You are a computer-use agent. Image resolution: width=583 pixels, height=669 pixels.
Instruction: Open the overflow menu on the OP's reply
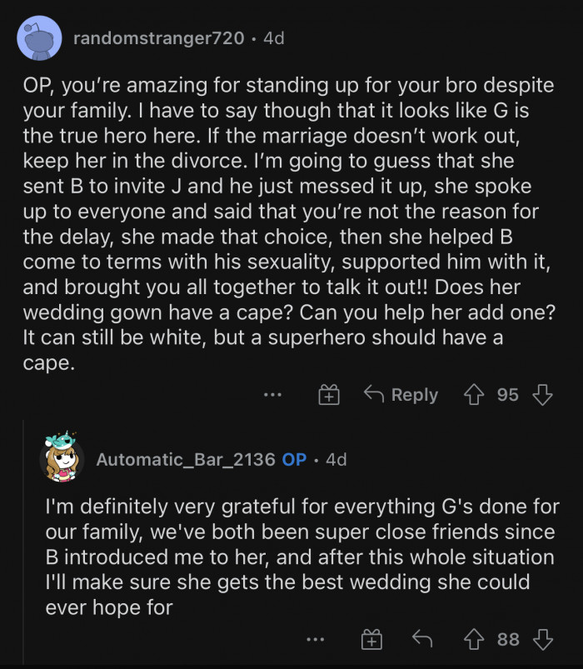pos(315,640)
